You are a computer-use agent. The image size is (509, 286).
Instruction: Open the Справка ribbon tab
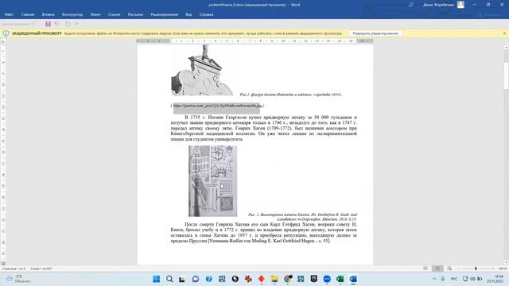(x=206, y=14)
